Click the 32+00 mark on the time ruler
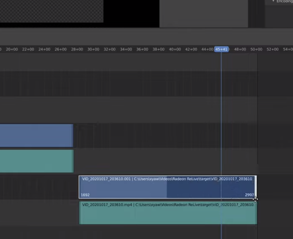The image size is (293, 239). tap(110, 49)
